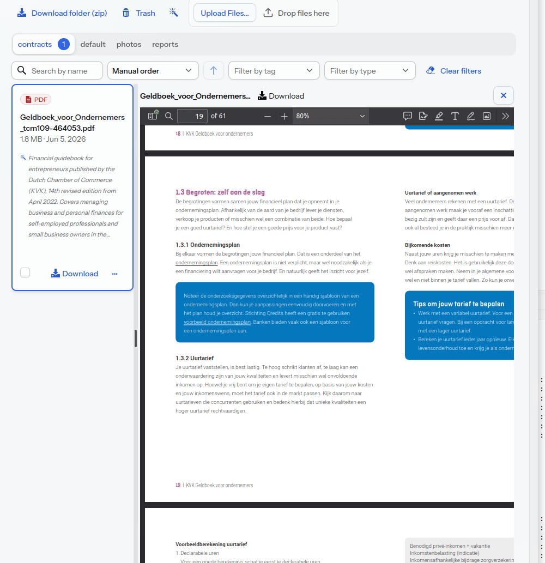Toggle the PDF viewer sidebar
This screenshot has height=563, width=545.
(153, 116)
